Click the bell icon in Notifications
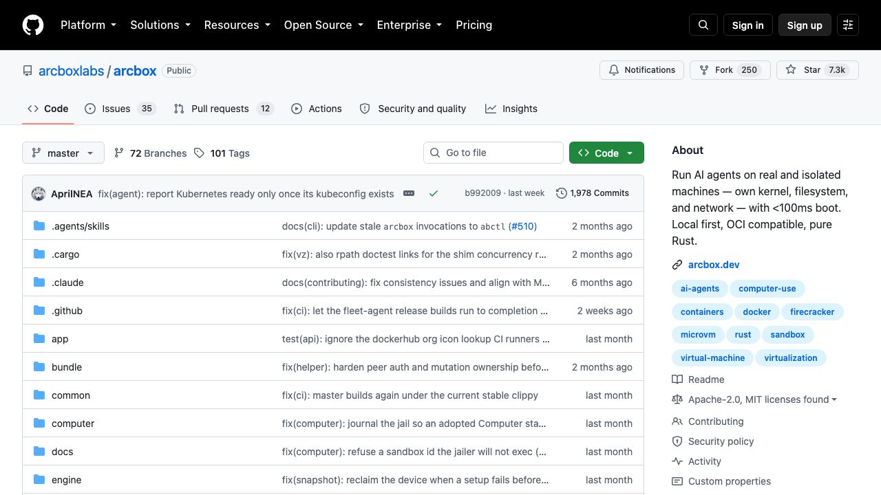This screenshot has width=881, height=495. point(614,70)
